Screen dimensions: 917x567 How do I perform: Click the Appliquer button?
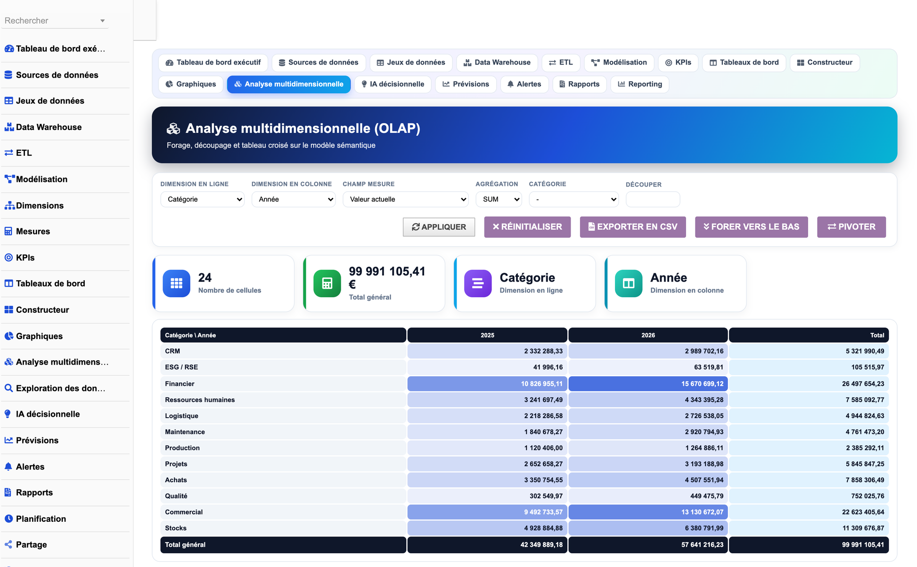pyautogui.click(x=439, y=227)
